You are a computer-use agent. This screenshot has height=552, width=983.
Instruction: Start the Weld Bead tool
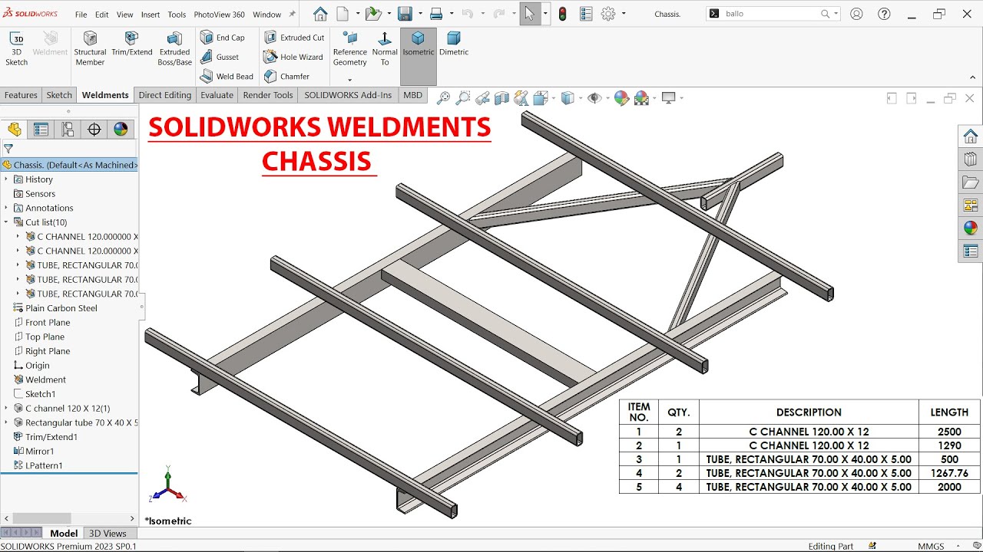click(x=227, y=77)
